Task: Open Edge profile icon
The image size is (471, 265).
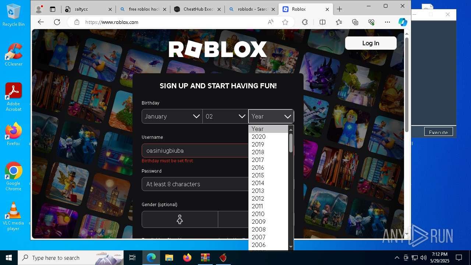Action: 39,9
